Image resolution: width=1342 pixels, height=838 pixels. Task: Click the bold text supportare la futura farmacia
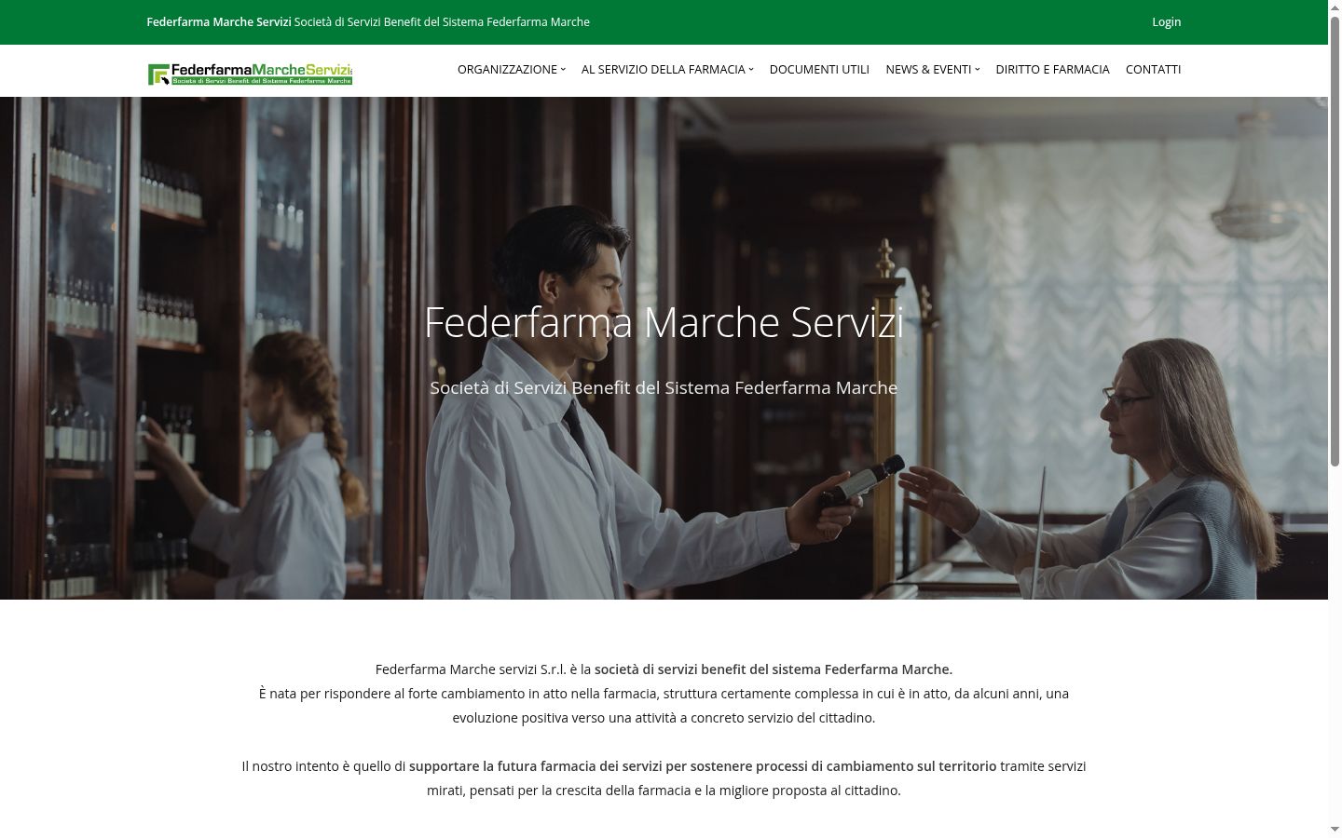pos(703,766)
